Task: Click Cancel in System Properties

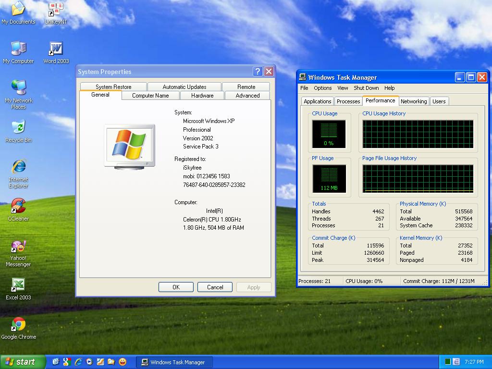Action: 215,287
